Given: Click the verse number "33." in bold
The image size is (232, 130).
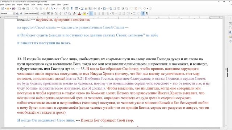Looking at the screenshot, I should (20, 59).
